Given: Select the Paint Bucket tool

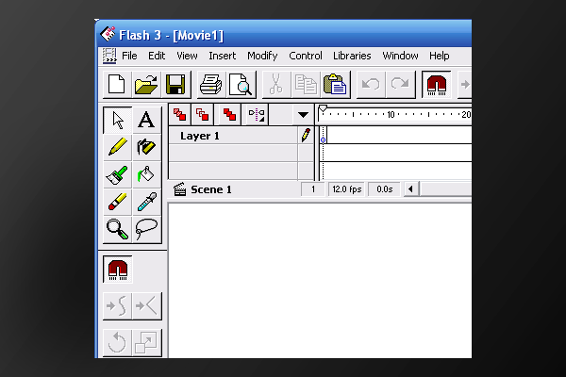Looking at the screenshot, I should coord(146,174).
